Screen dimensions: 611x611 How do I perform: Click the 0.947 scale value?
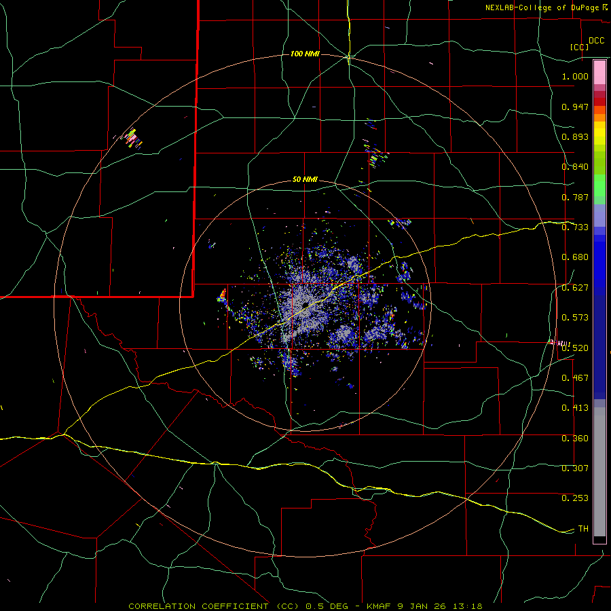point(575,107)
